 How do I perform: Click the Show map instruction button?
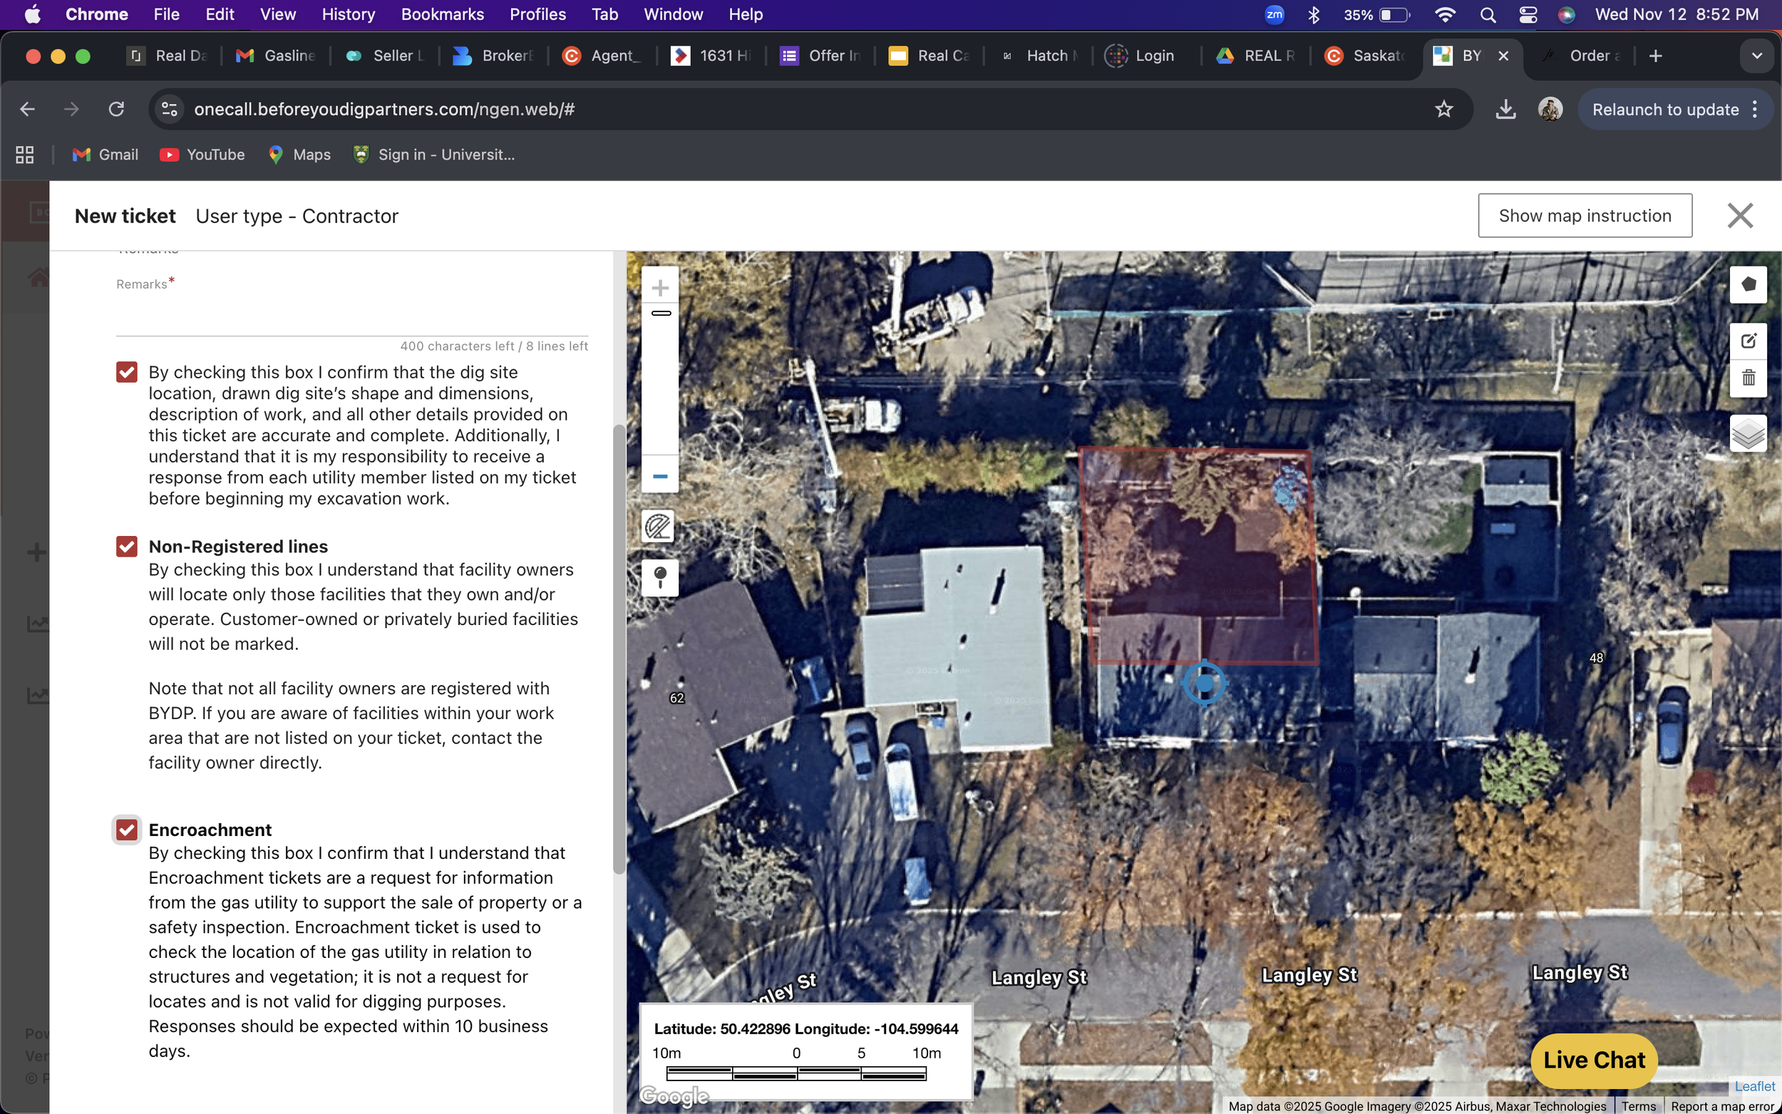point(1585,215)
